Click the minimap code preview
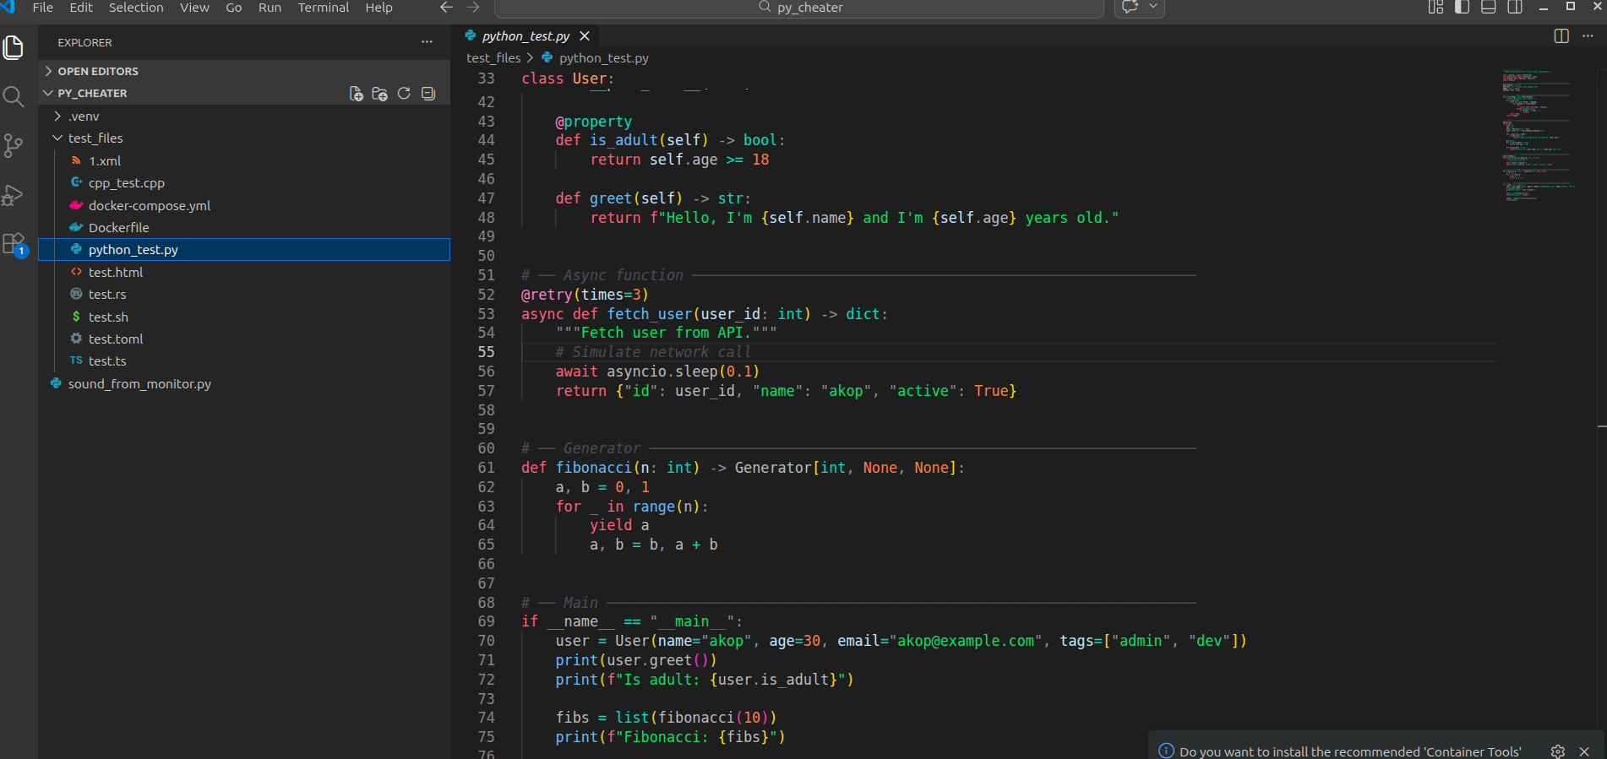1607x759 pixels. tap(1538, 135)
